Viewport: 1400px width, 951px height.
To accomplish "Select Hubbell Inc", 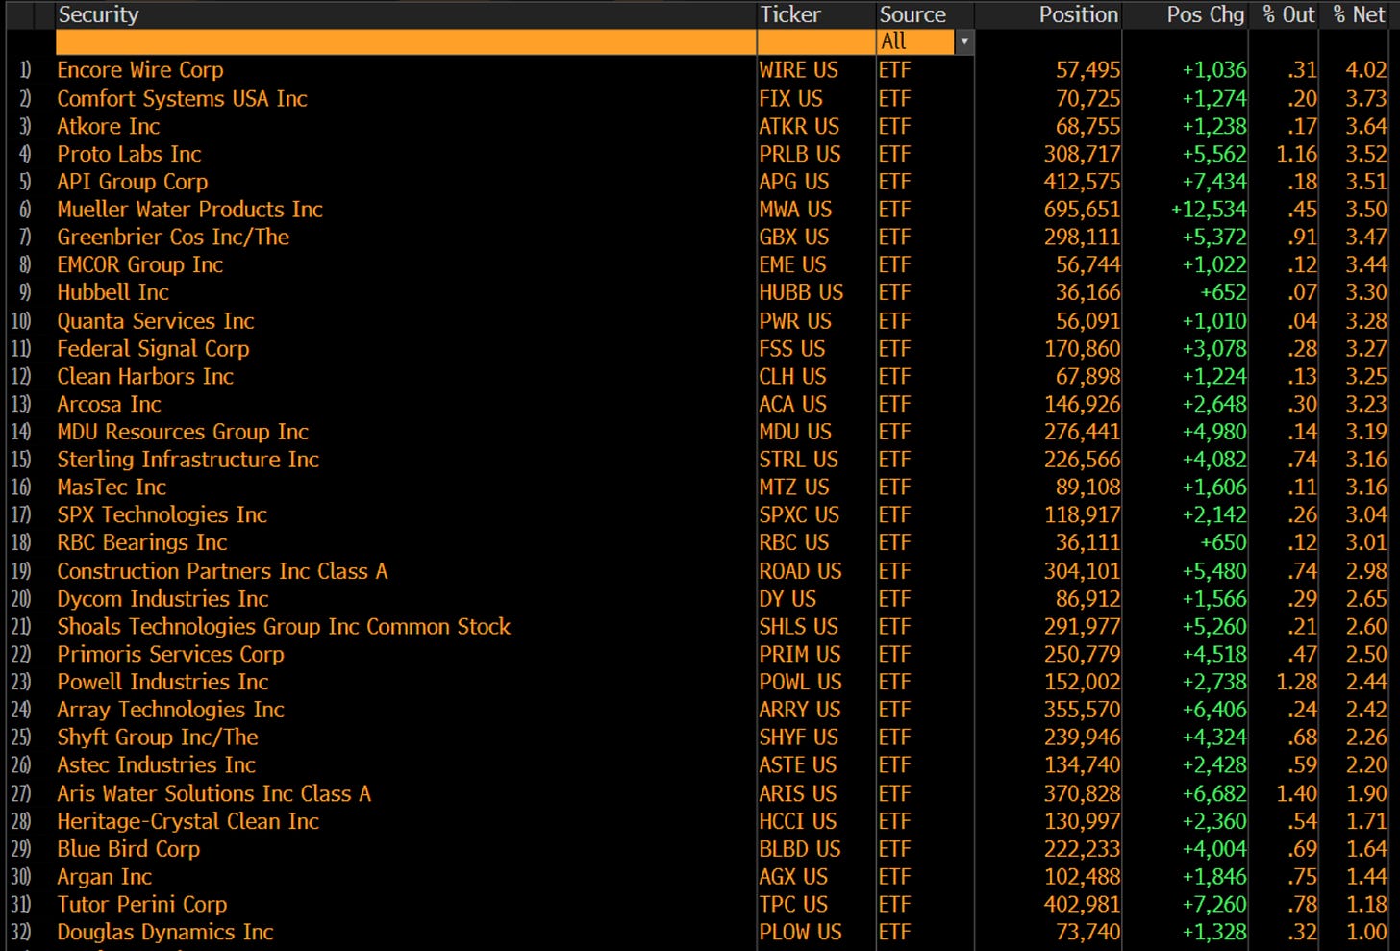I will coord(112,292).
